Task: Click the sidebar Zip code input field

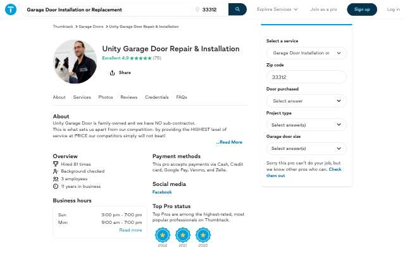Action: click(306, 77)
